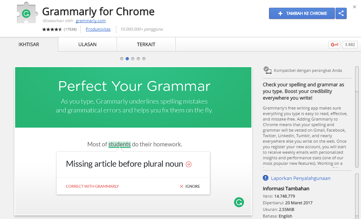Screen dimensions: 361x219
Task: Click the green Grammarly G badge in screenshot
Action: tap(239, 202)
